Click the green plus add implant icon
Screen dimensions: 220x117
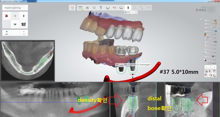15,16
